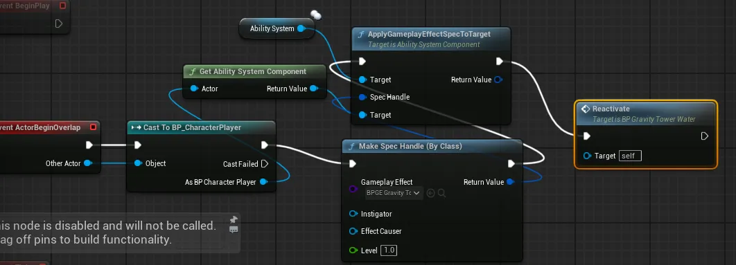The image size is (736, 265).
Task: Click browse magnifier icon beside Gameplay Effect dropdown
Action: 441,193
